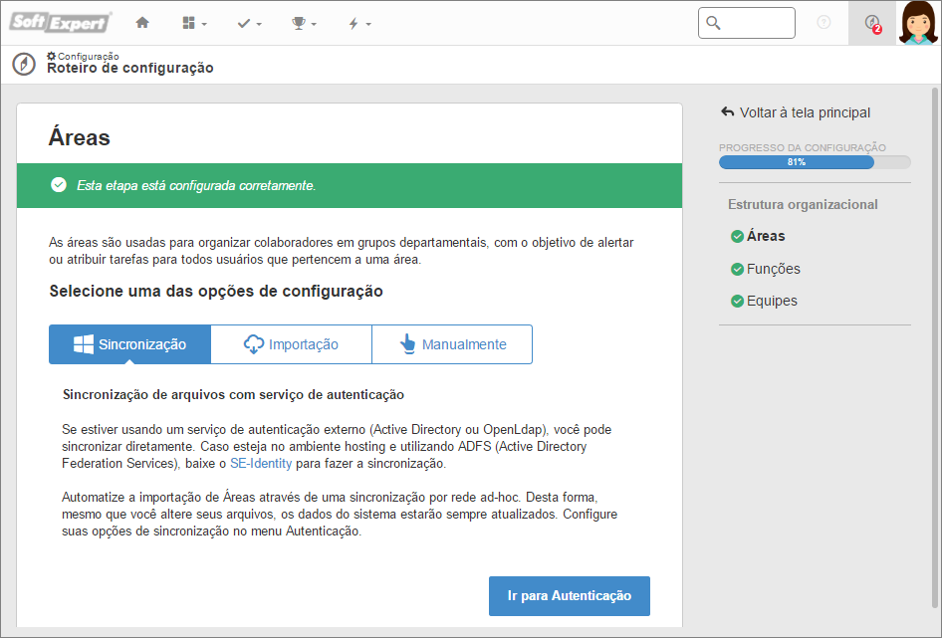942x638 pixels.
Task: Click the Configuração gear breadcrumb
Action: point(83,56)
